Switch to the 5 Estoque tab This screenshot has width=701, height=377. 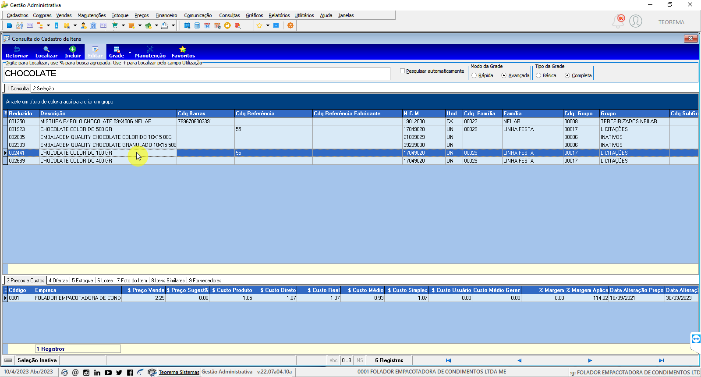pos(82,281)
